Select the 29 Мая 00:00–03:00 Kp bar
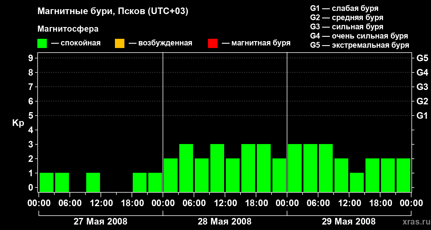 295,168
